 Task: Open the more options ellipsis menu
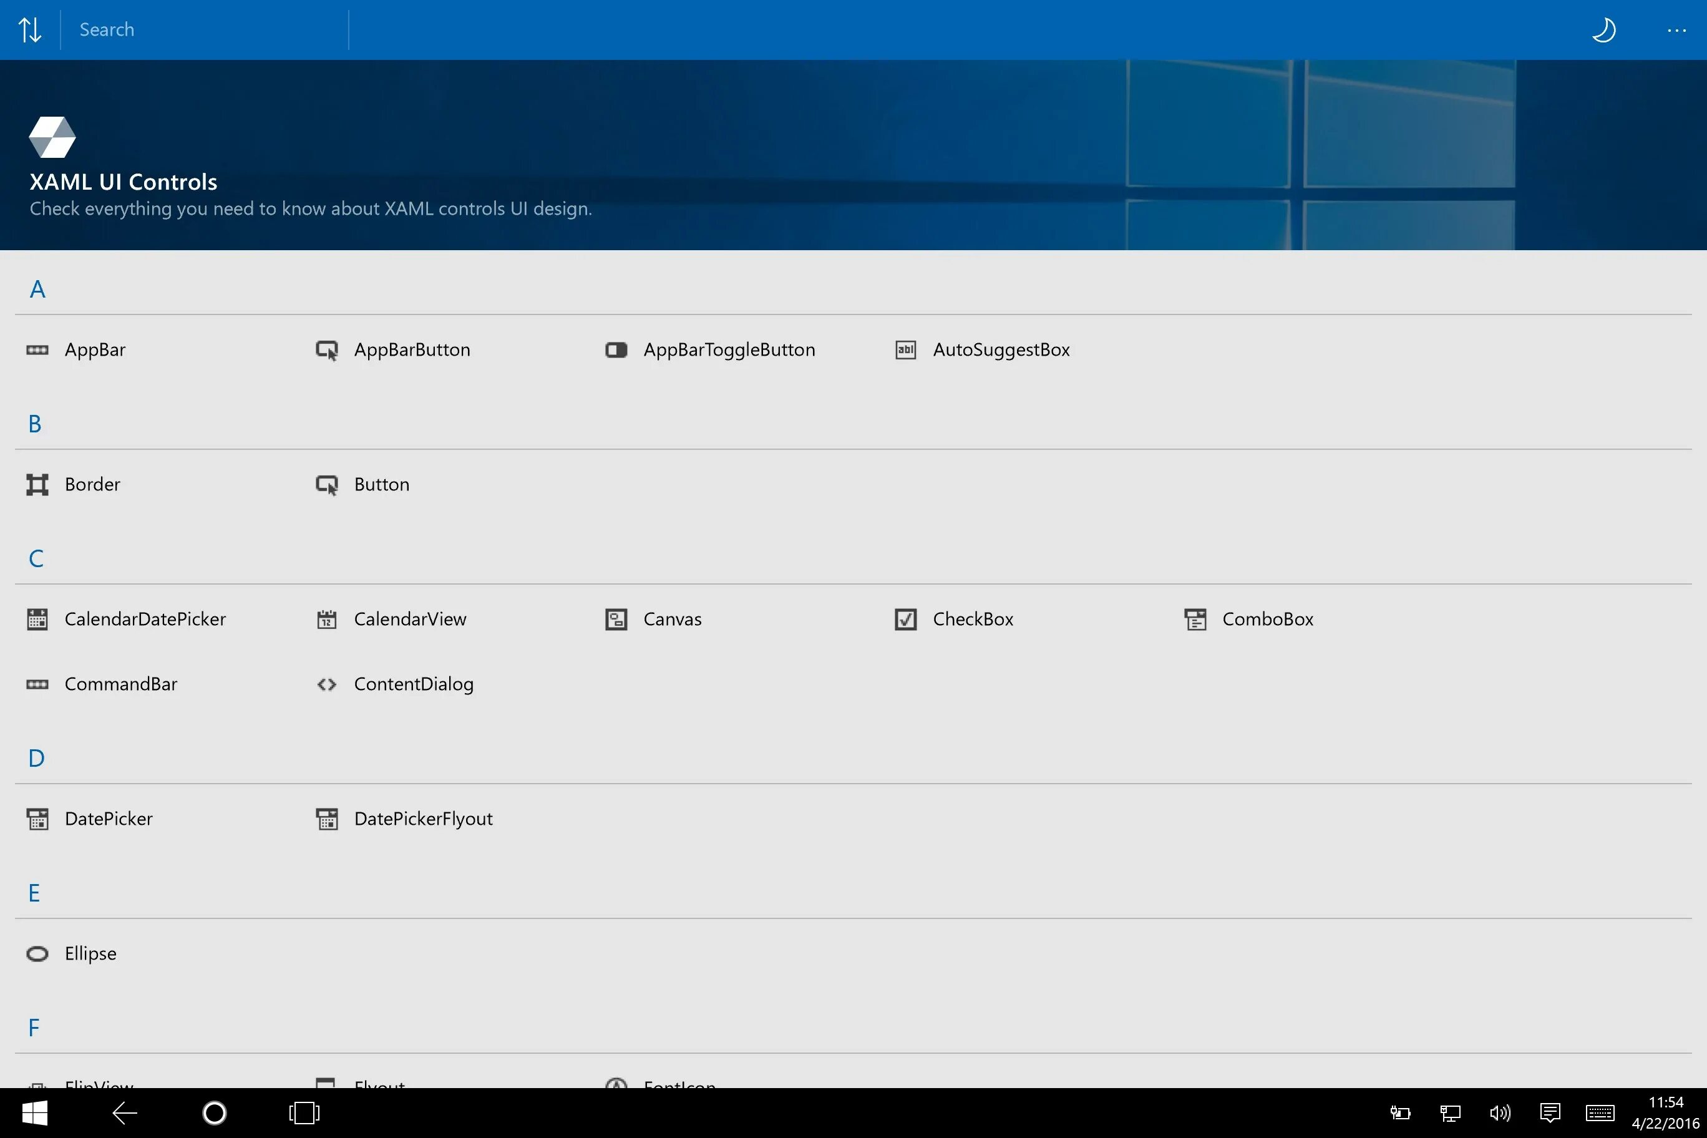1676,31
